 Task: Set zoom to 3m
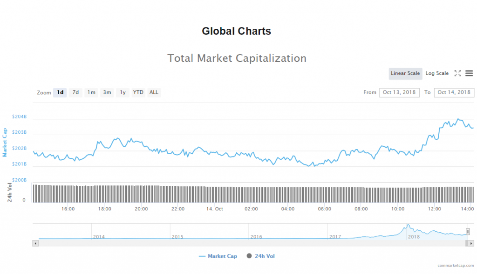pos(107,92)
